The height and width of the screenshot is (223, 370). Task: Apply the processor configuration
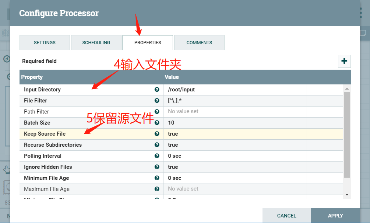(335, 216)
